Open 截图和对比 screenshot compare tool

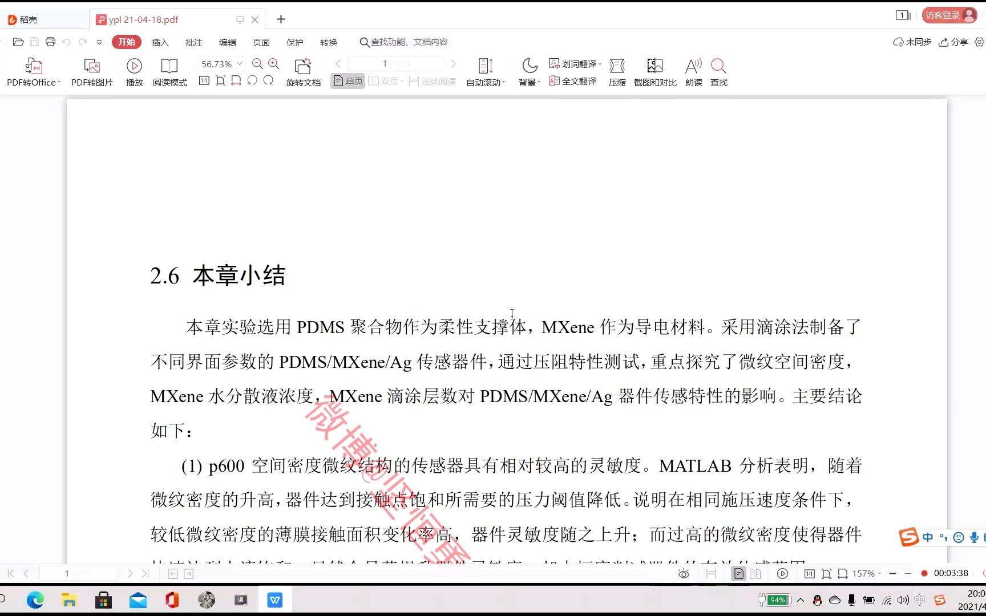655,72
